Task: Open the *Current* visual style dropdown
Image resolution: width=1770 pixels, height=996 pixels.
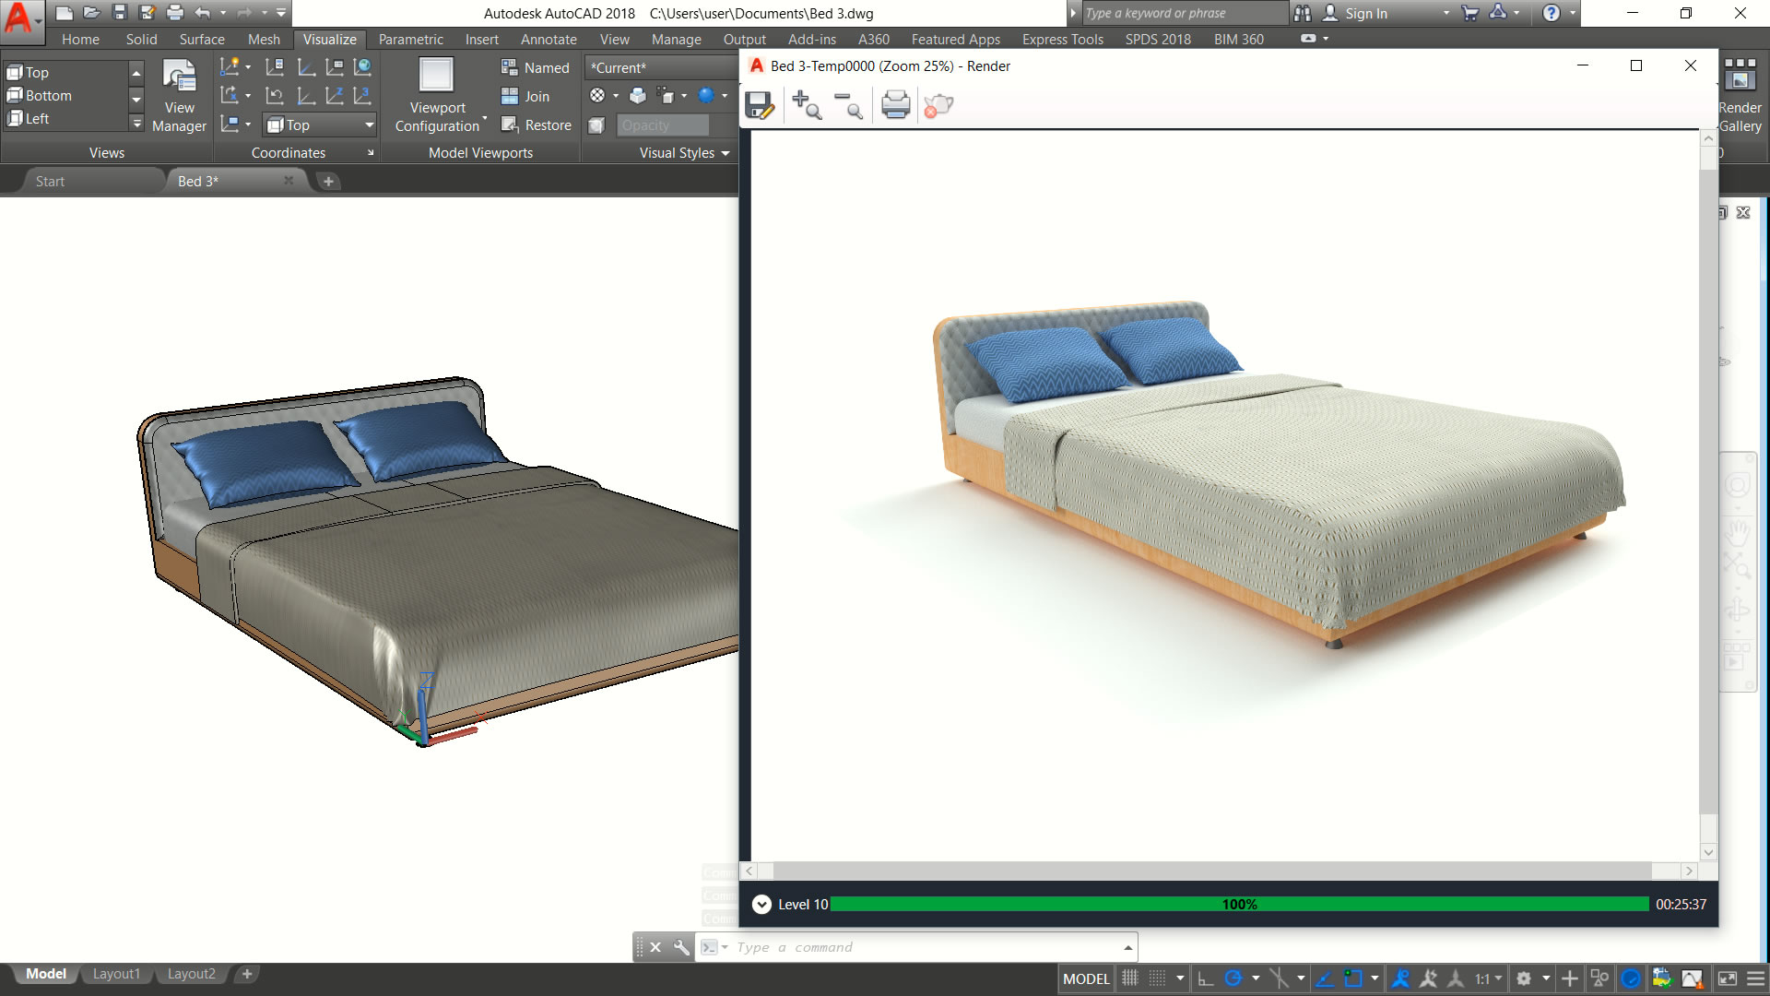Action: click(660, 67)
